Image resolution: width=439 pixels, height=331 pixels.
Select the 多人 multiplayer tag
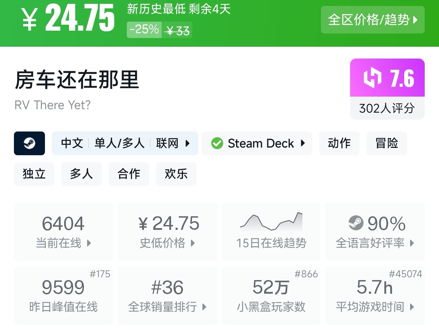pyautogui.click(x=82, y=174)
